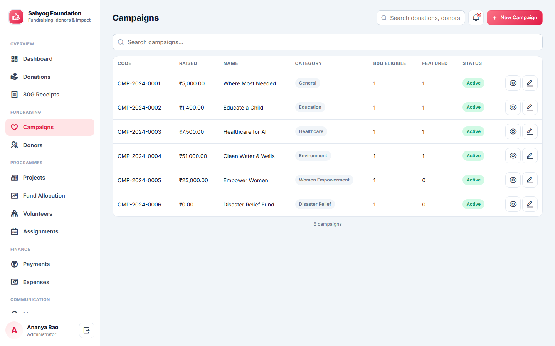View the Disaster Relief Fund campaign

click(x=513, y=204)
